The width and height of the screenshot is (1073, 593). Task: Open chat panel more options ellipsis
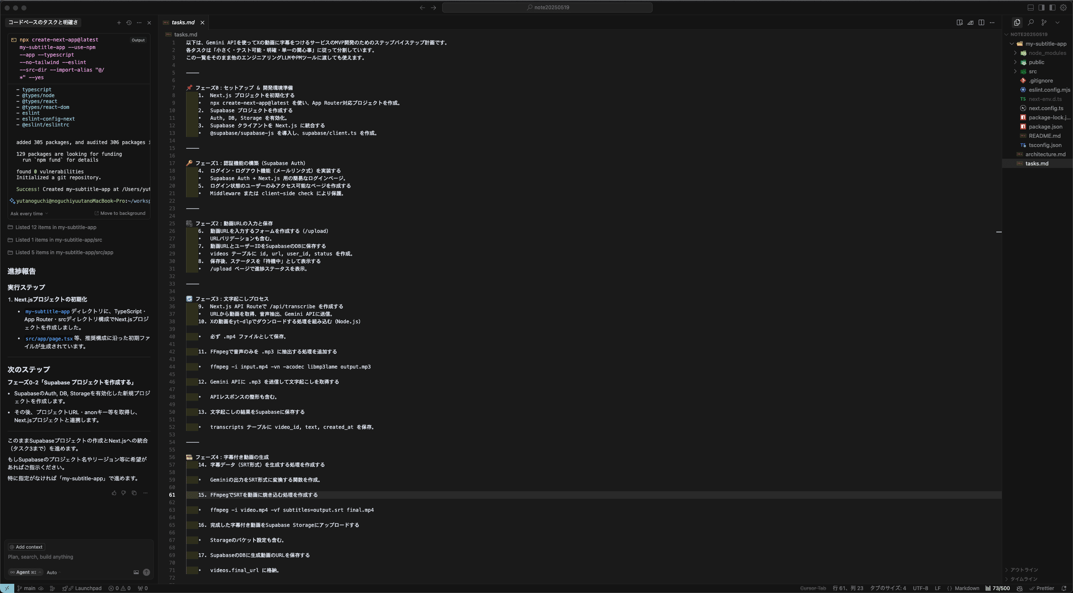click(139, 23)
